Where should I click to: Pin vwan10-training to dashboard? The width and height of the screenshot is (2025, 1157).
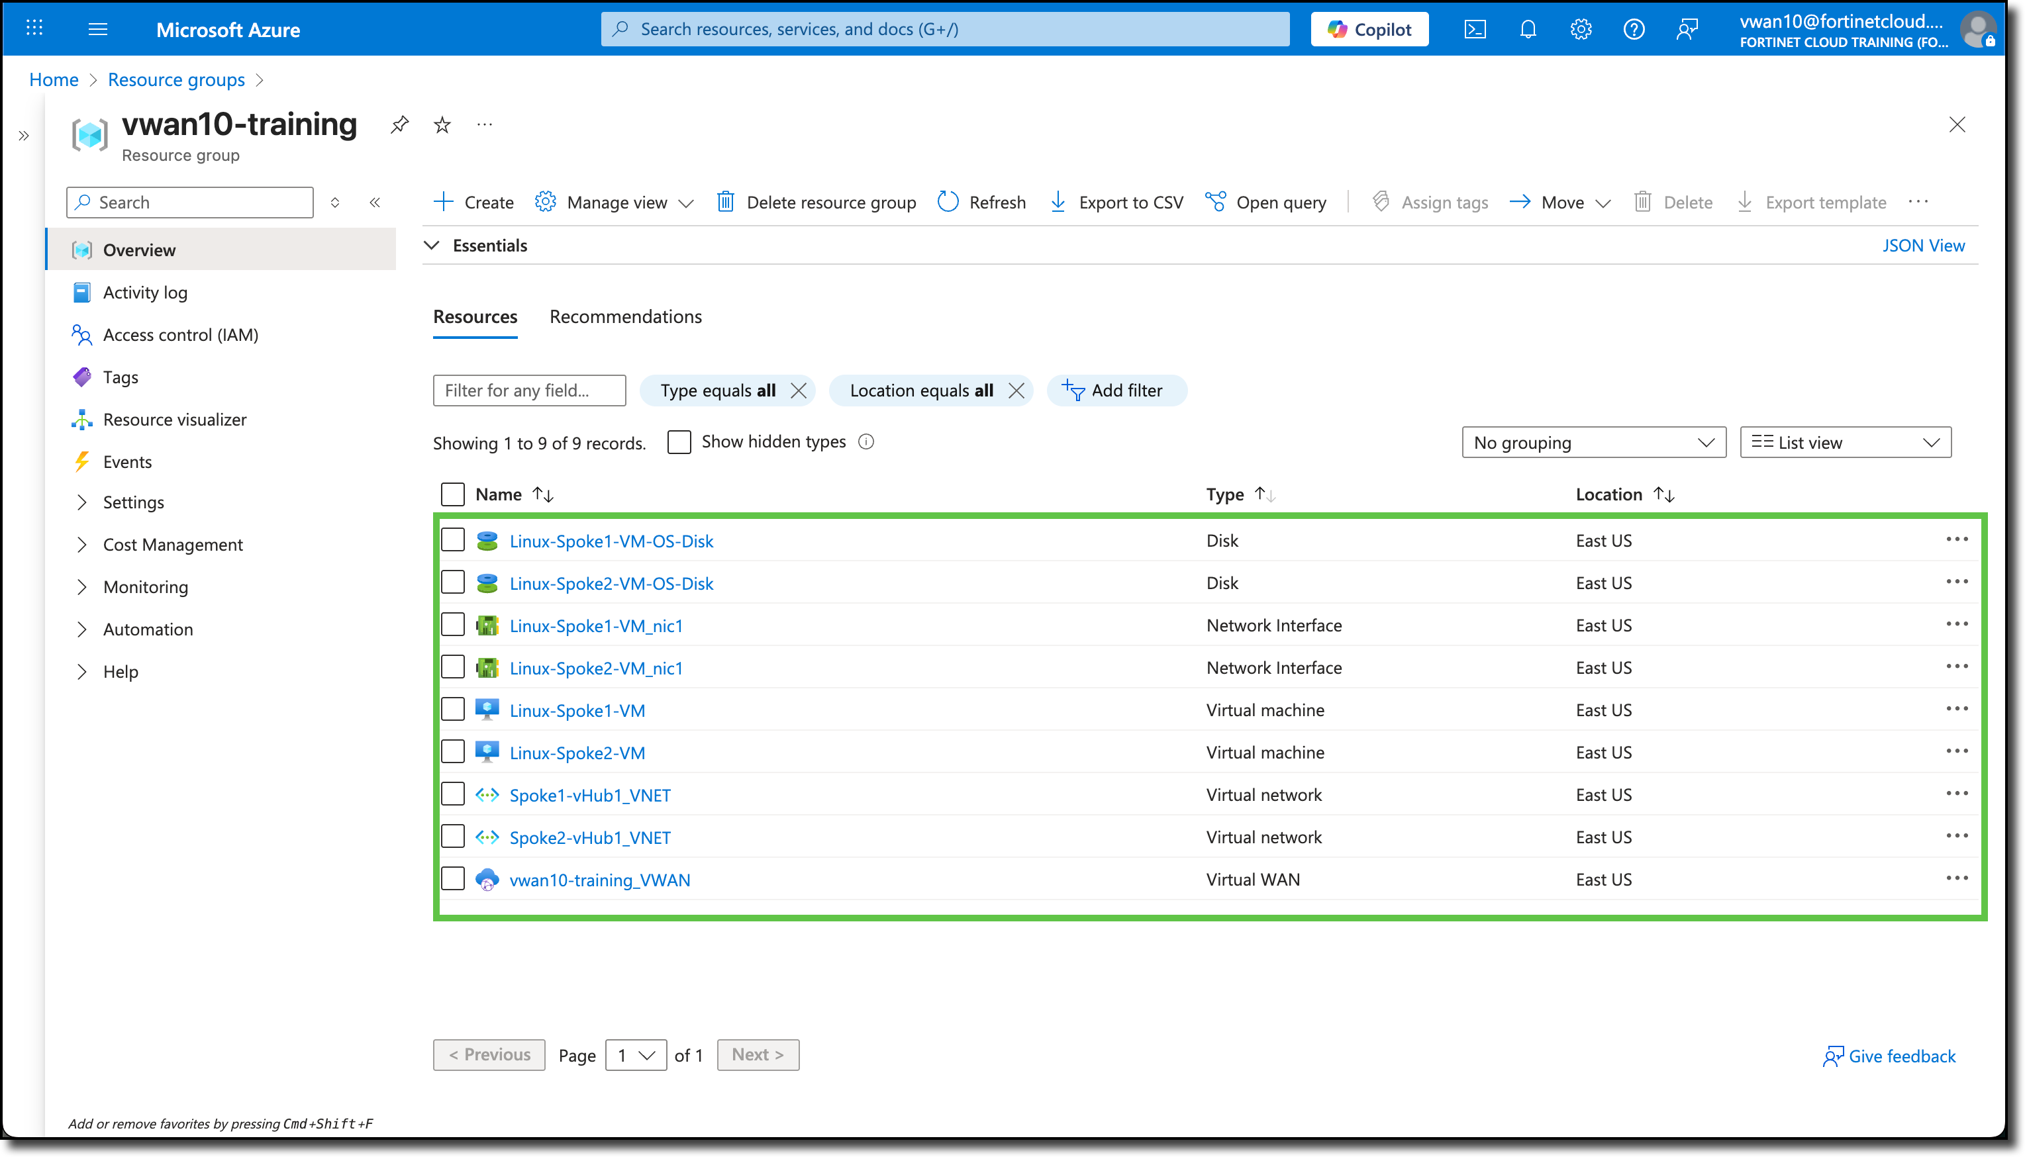coord(399,124)
